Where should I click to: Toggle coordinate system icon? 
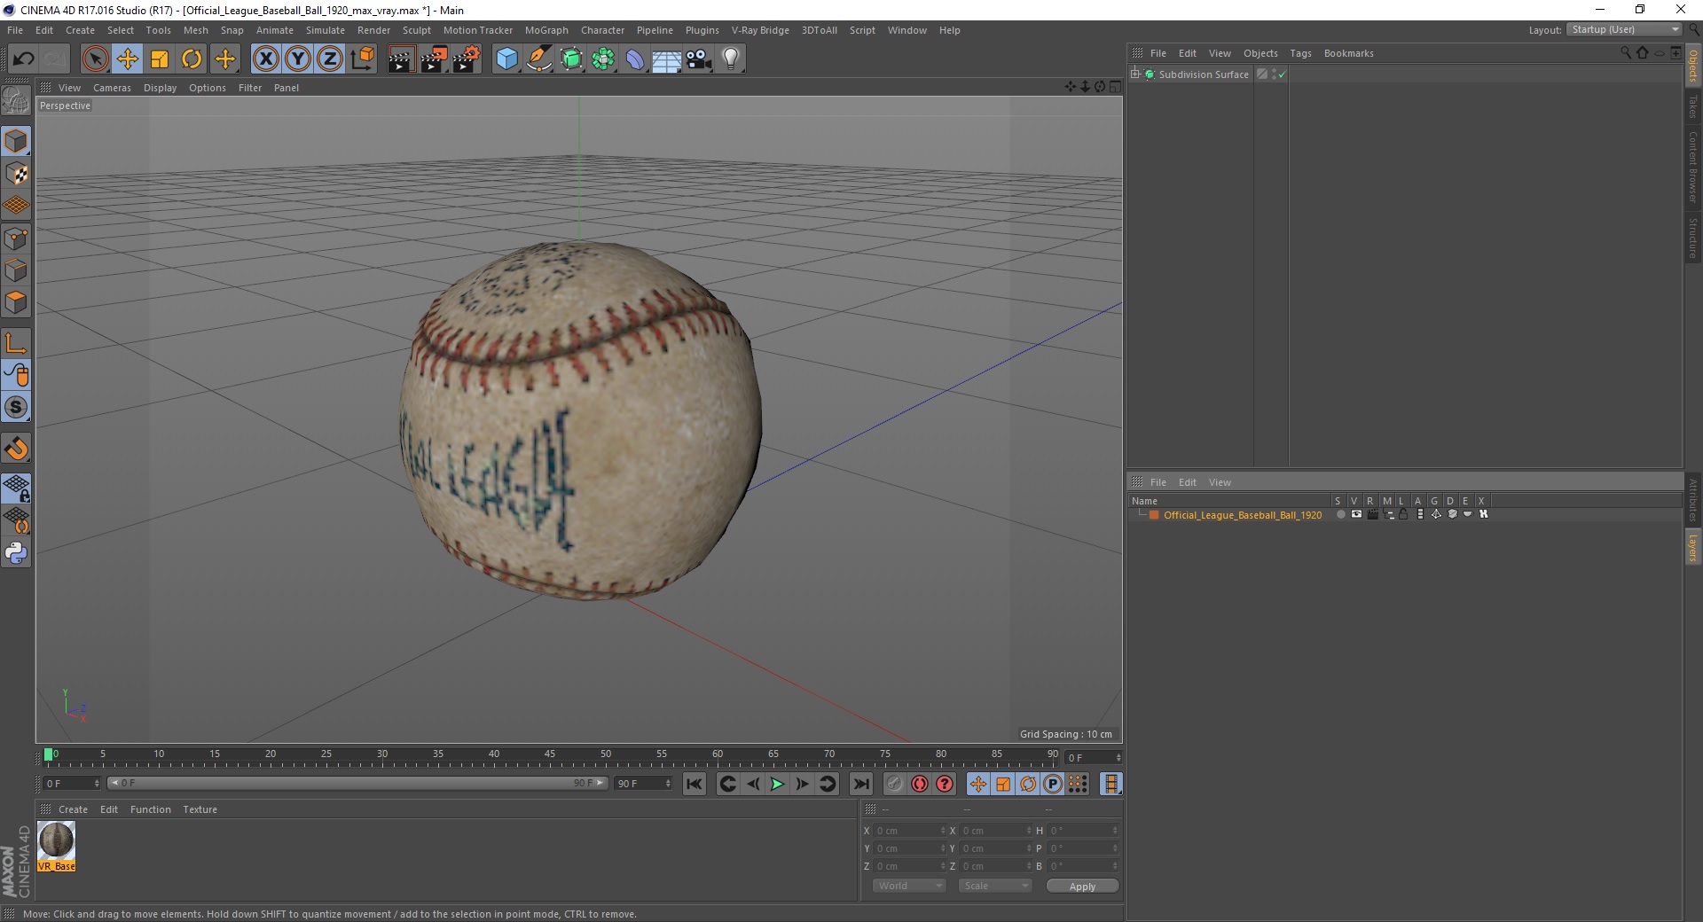click(363, 59)
